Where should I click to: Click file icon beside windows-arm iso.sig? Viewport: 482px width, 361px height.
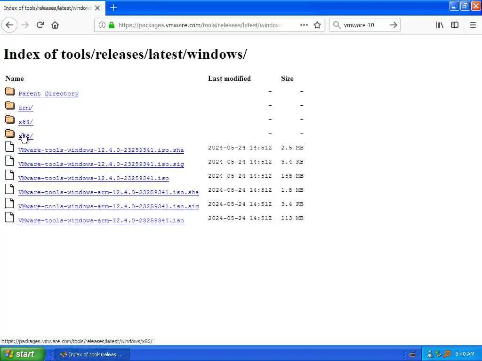[x=9, y=203]
